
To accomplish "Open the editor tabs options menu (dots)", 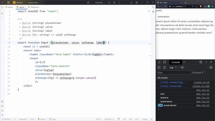I will 148,7.
